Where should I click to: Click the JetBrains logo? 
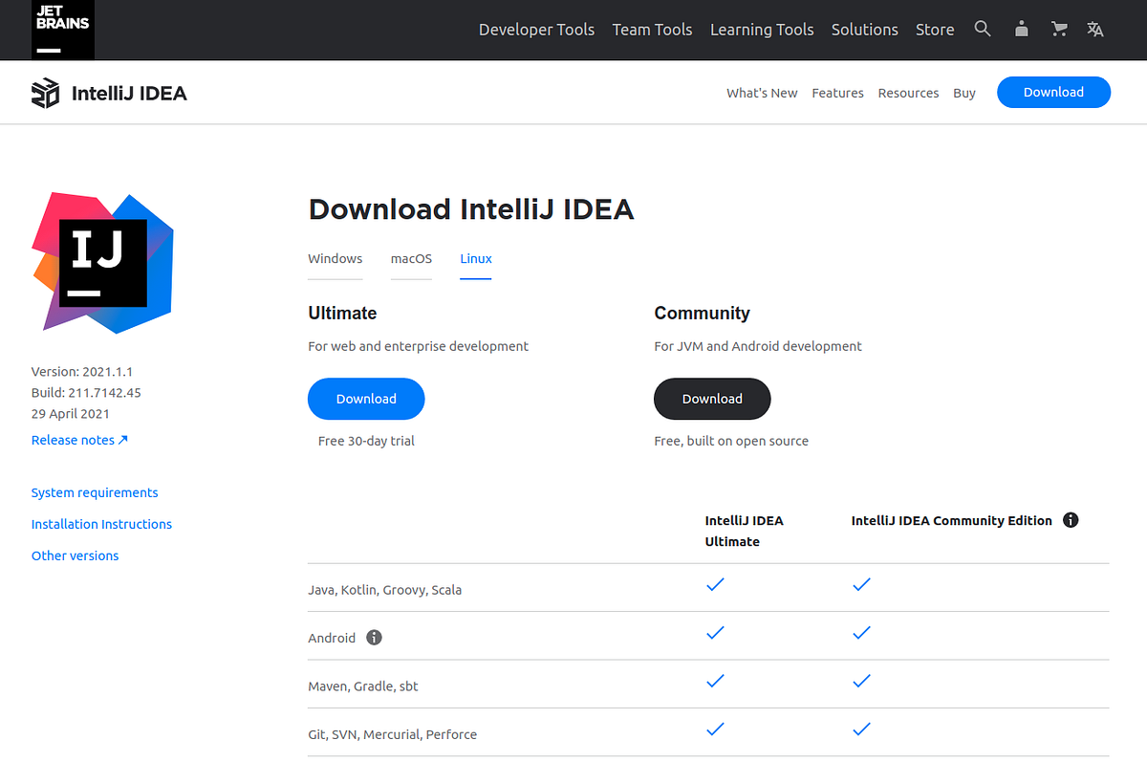pos(62,30)
